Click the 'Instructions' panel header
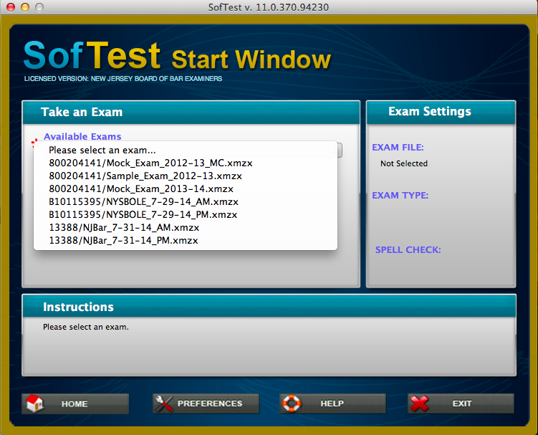The height and width of the screenshot is (435, 538). pyautogui.click(x=269, y=306)
